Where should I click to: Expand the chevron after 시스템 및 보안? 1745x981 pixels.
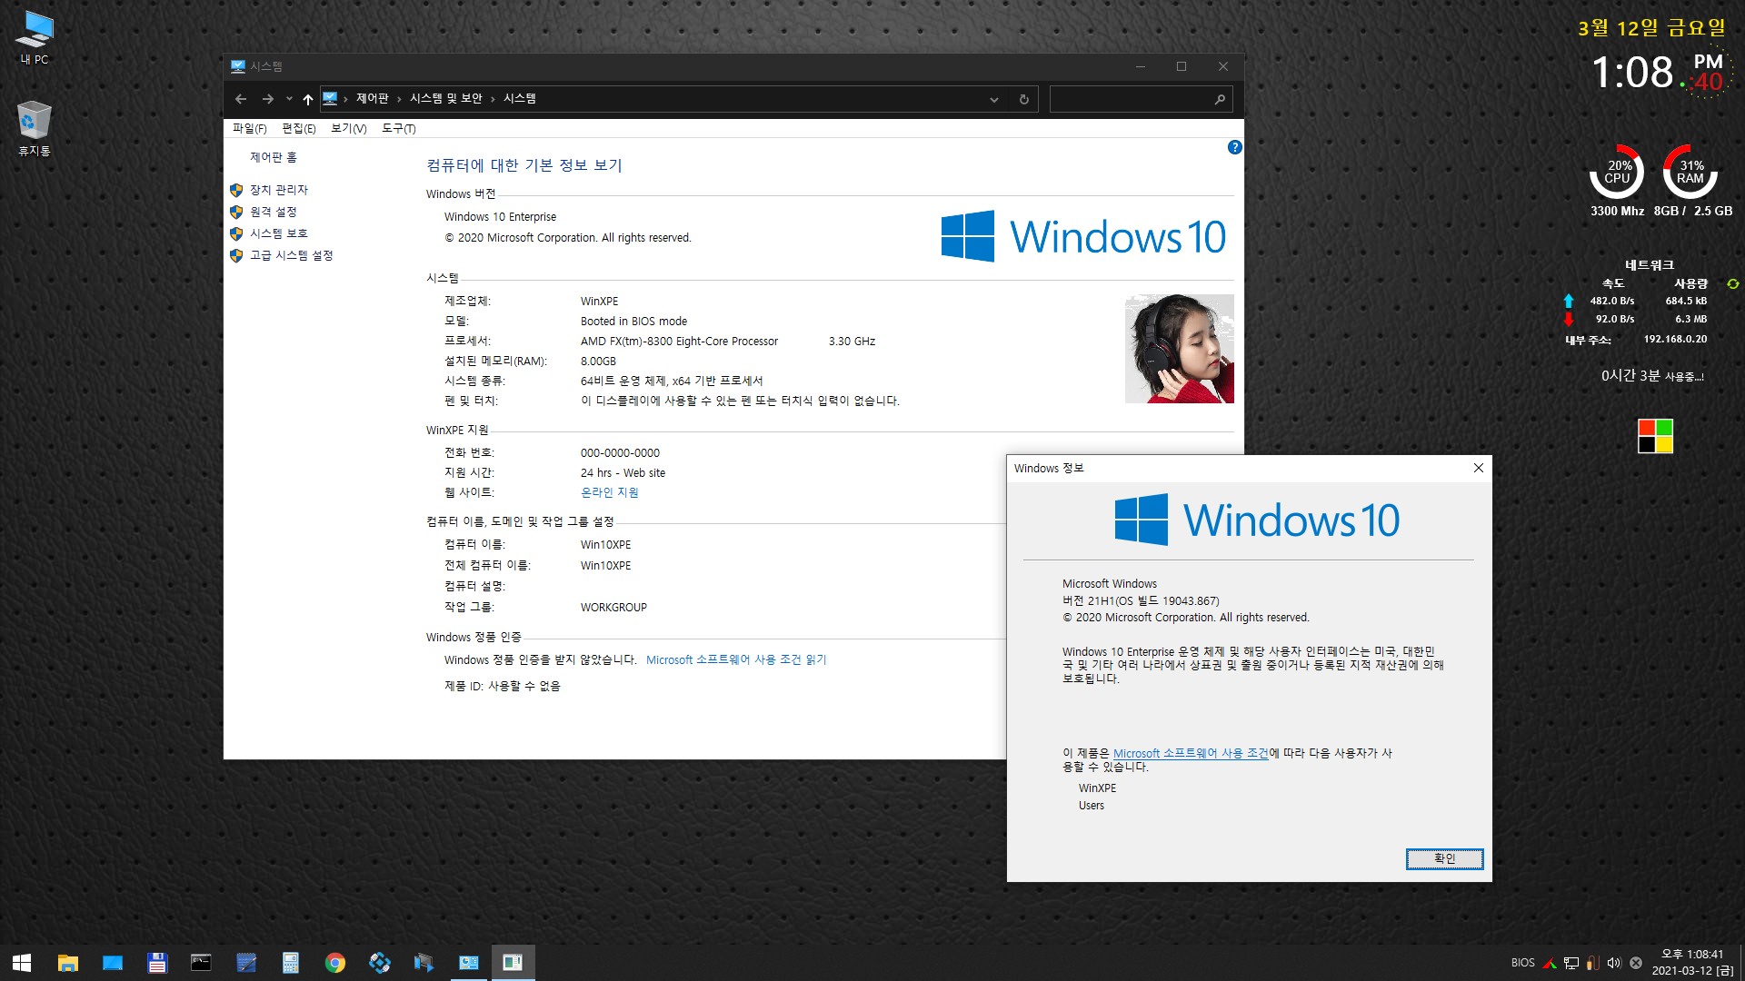[493, 99]
